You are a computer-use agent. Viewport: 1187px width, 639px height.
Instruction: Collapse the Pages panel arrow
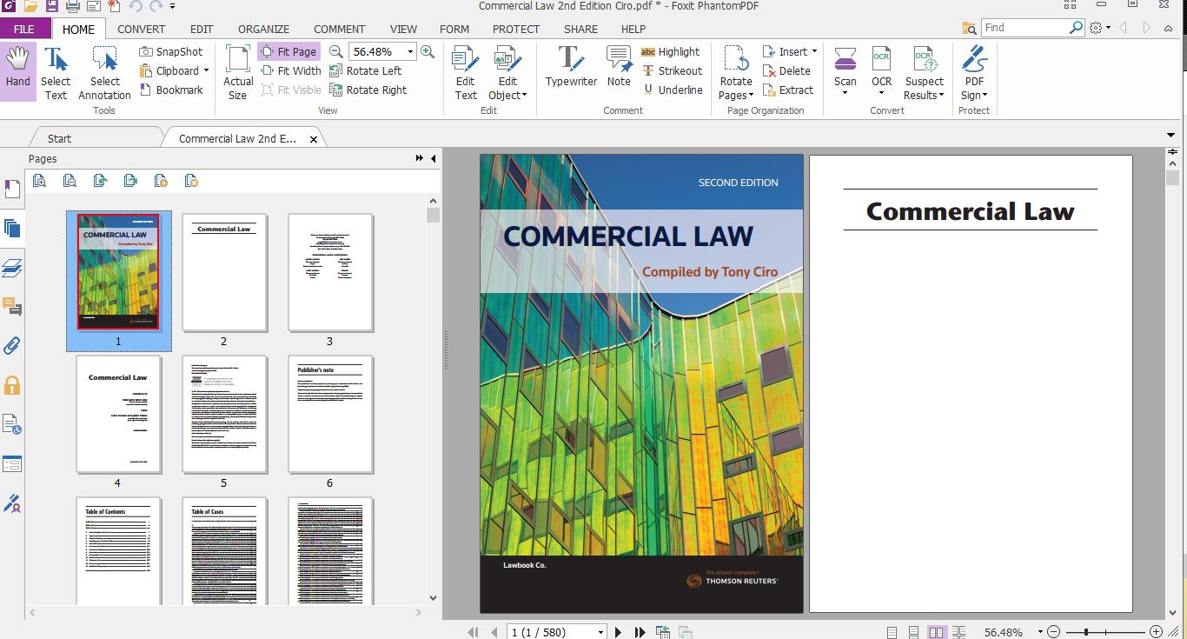(x=432, y=158)
